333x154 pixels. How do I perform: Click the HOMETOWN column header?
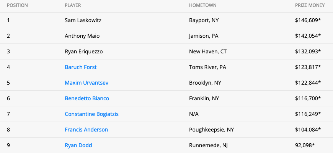(x=202, y=5)
